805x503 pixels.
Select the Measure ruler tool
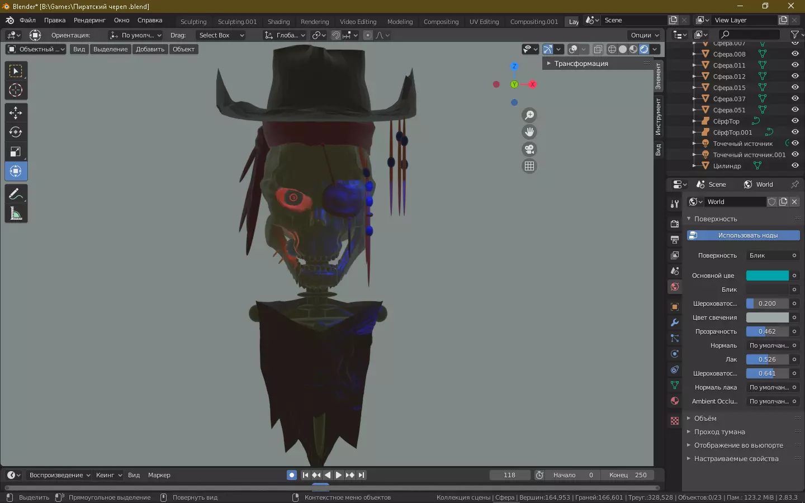16,213
